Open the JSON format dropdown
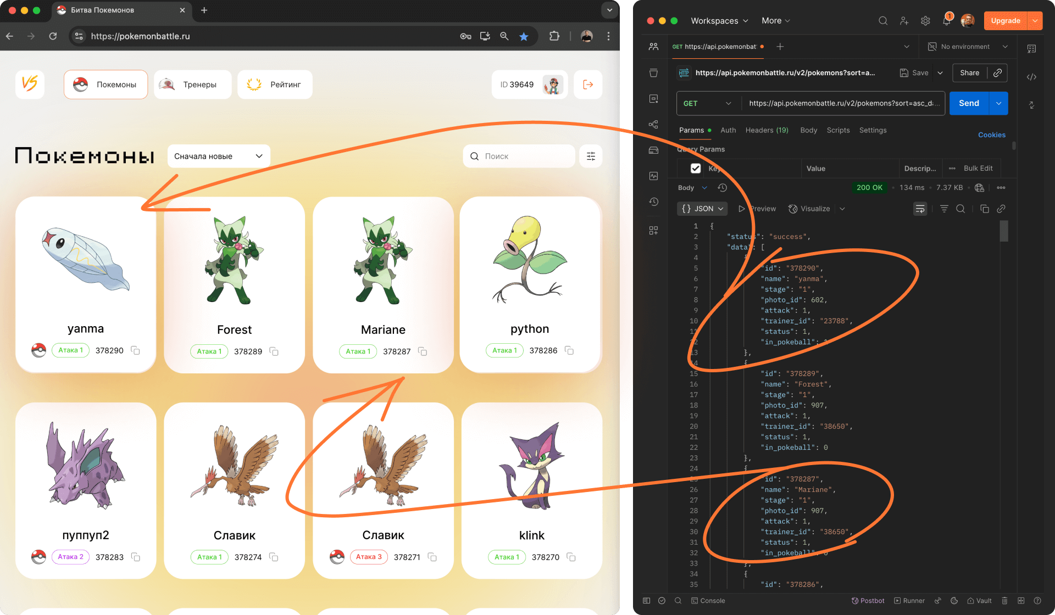 tap(702, 209)
